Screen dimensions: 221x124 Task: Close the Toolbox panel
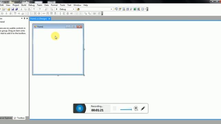(27, 18)
